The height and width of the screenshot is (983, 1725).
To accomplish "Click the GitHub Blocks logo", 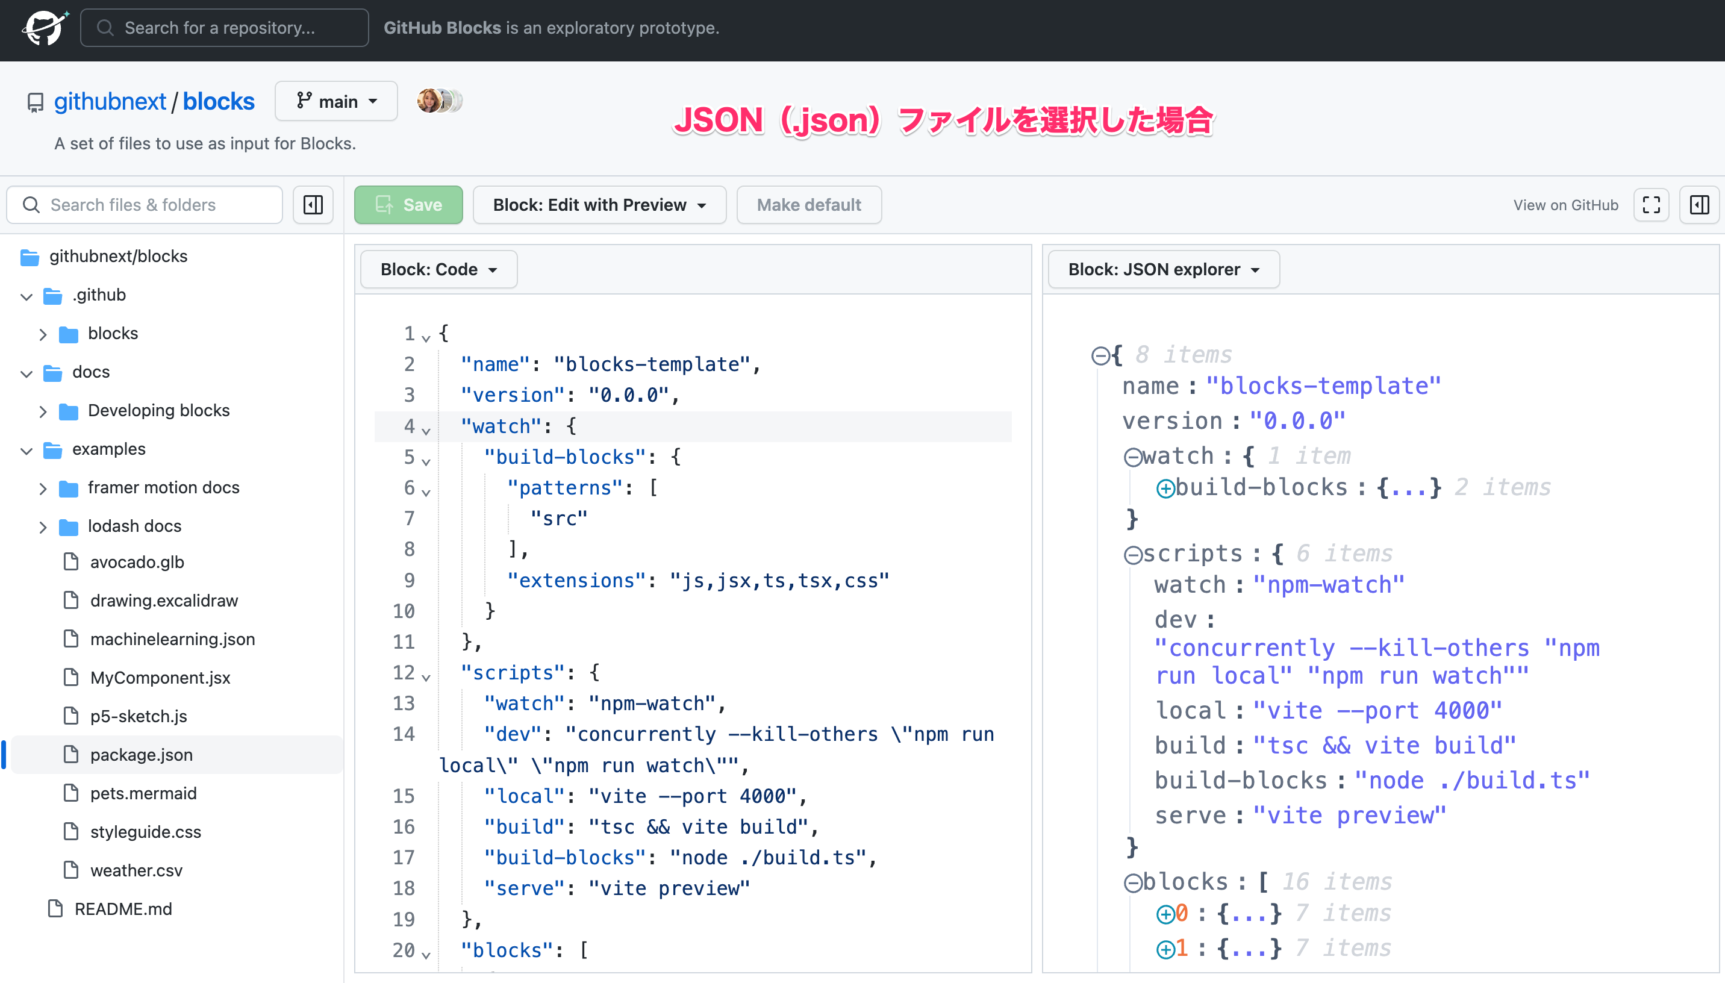I will coord(43,28).
